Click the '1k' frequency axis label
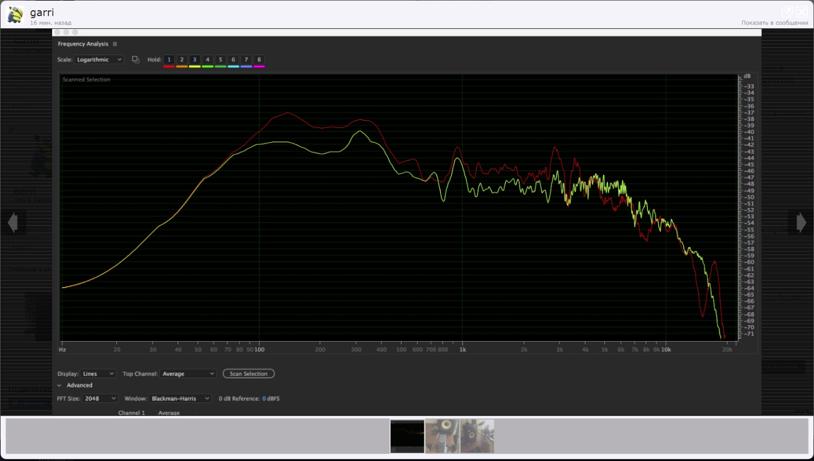Viewport: 814px width, 461px height. coord(462,349)
